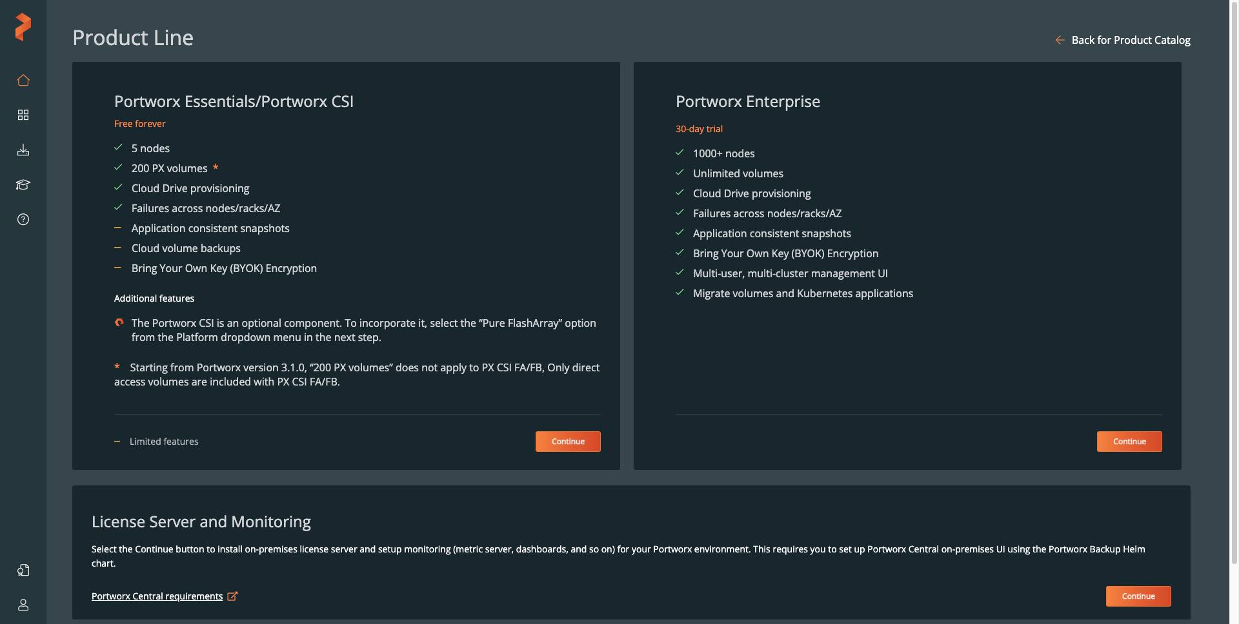
Task: Click the Portworx logo in the sidebar
Action: pyautogui.click(x=23, y=27)
